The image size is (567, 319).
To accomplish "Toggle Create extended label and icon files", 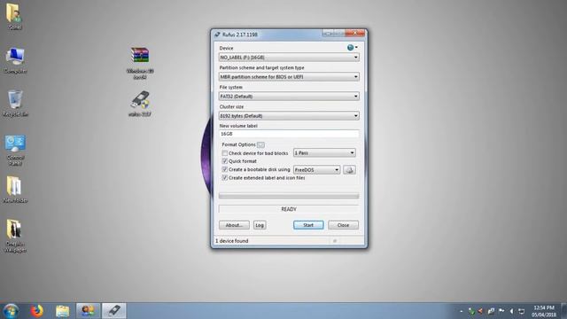I will pos(224,178).
